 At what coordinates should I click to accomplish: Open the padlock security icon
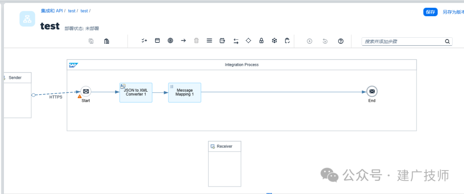261,41
